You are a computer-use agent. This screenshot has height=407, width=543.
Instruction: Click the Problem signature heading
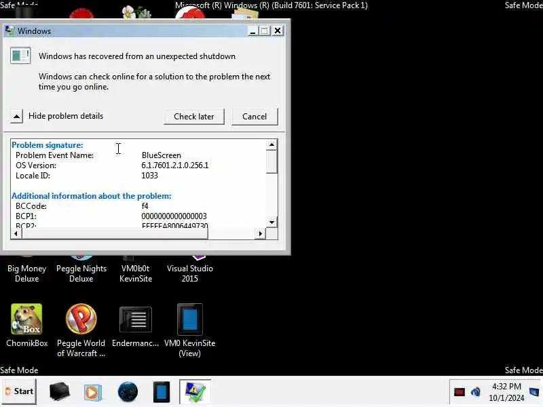[48, 145]
